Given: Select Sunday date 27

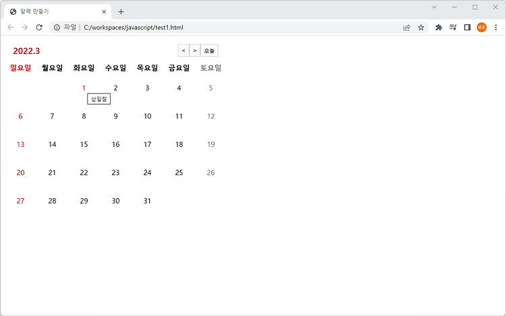Looking at the screenshot, I should (21, 201).
